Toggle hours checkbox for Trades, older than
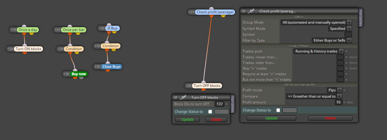Screen dimensions: 387x140 tap(346, 63)
